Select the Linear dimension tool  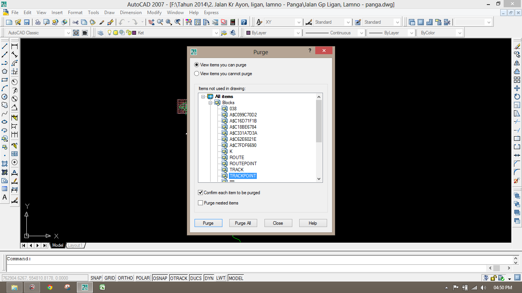tap(15, 46)
